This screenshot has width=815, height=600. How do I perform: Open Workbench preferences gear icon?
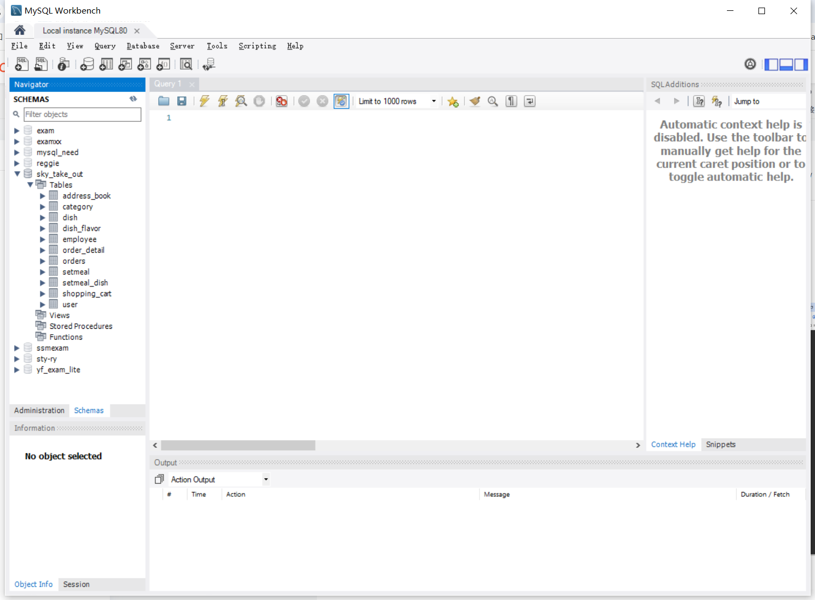(750, 64)
